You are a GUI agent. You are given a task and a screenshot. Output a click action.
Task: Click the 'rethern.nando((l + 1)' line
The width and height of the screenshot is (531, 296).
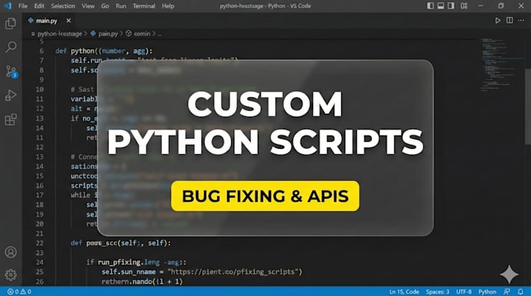pos(142,281)
